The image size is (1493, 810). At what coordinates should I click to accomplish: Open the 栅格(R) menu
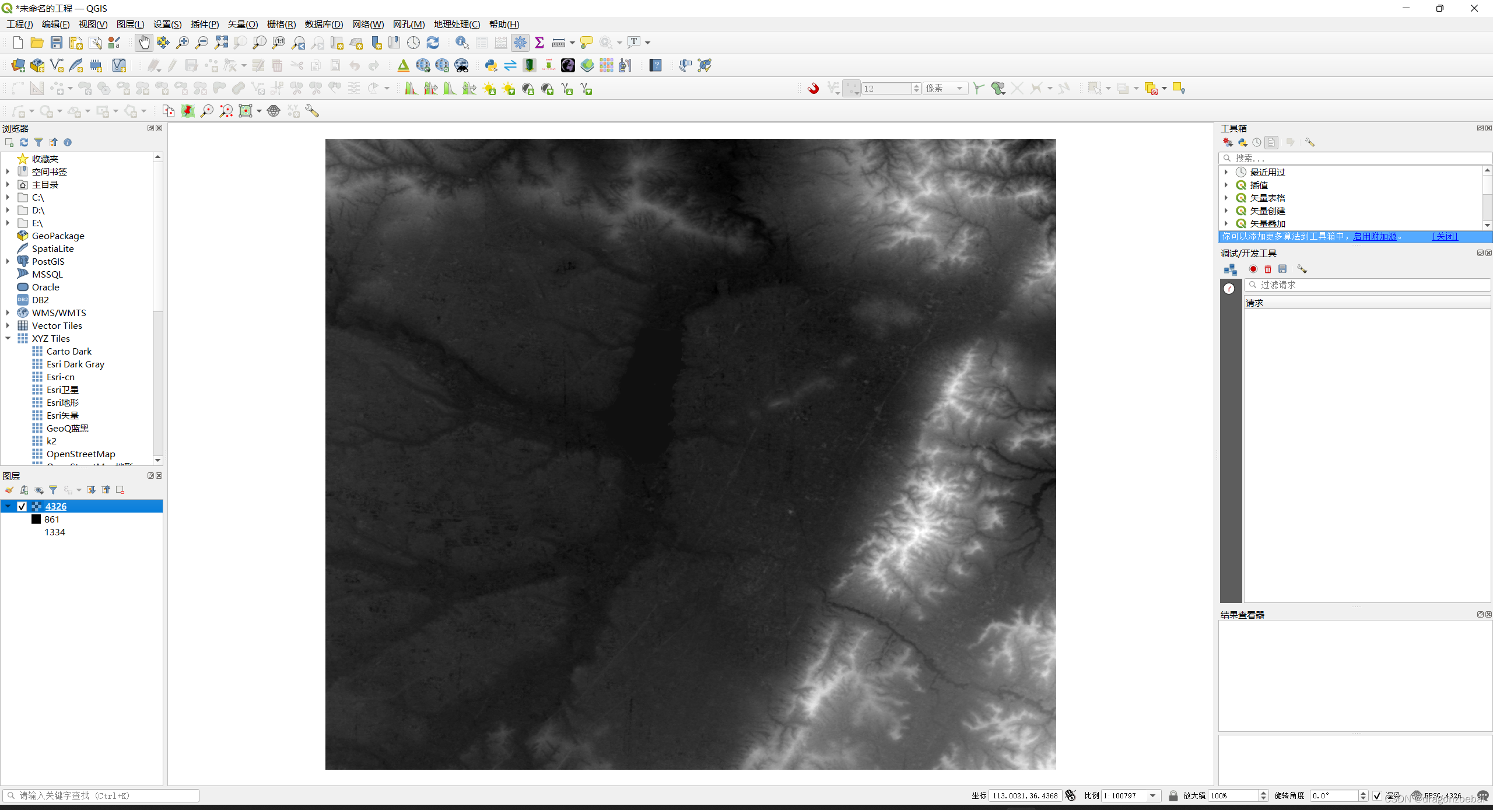(281, 24)
